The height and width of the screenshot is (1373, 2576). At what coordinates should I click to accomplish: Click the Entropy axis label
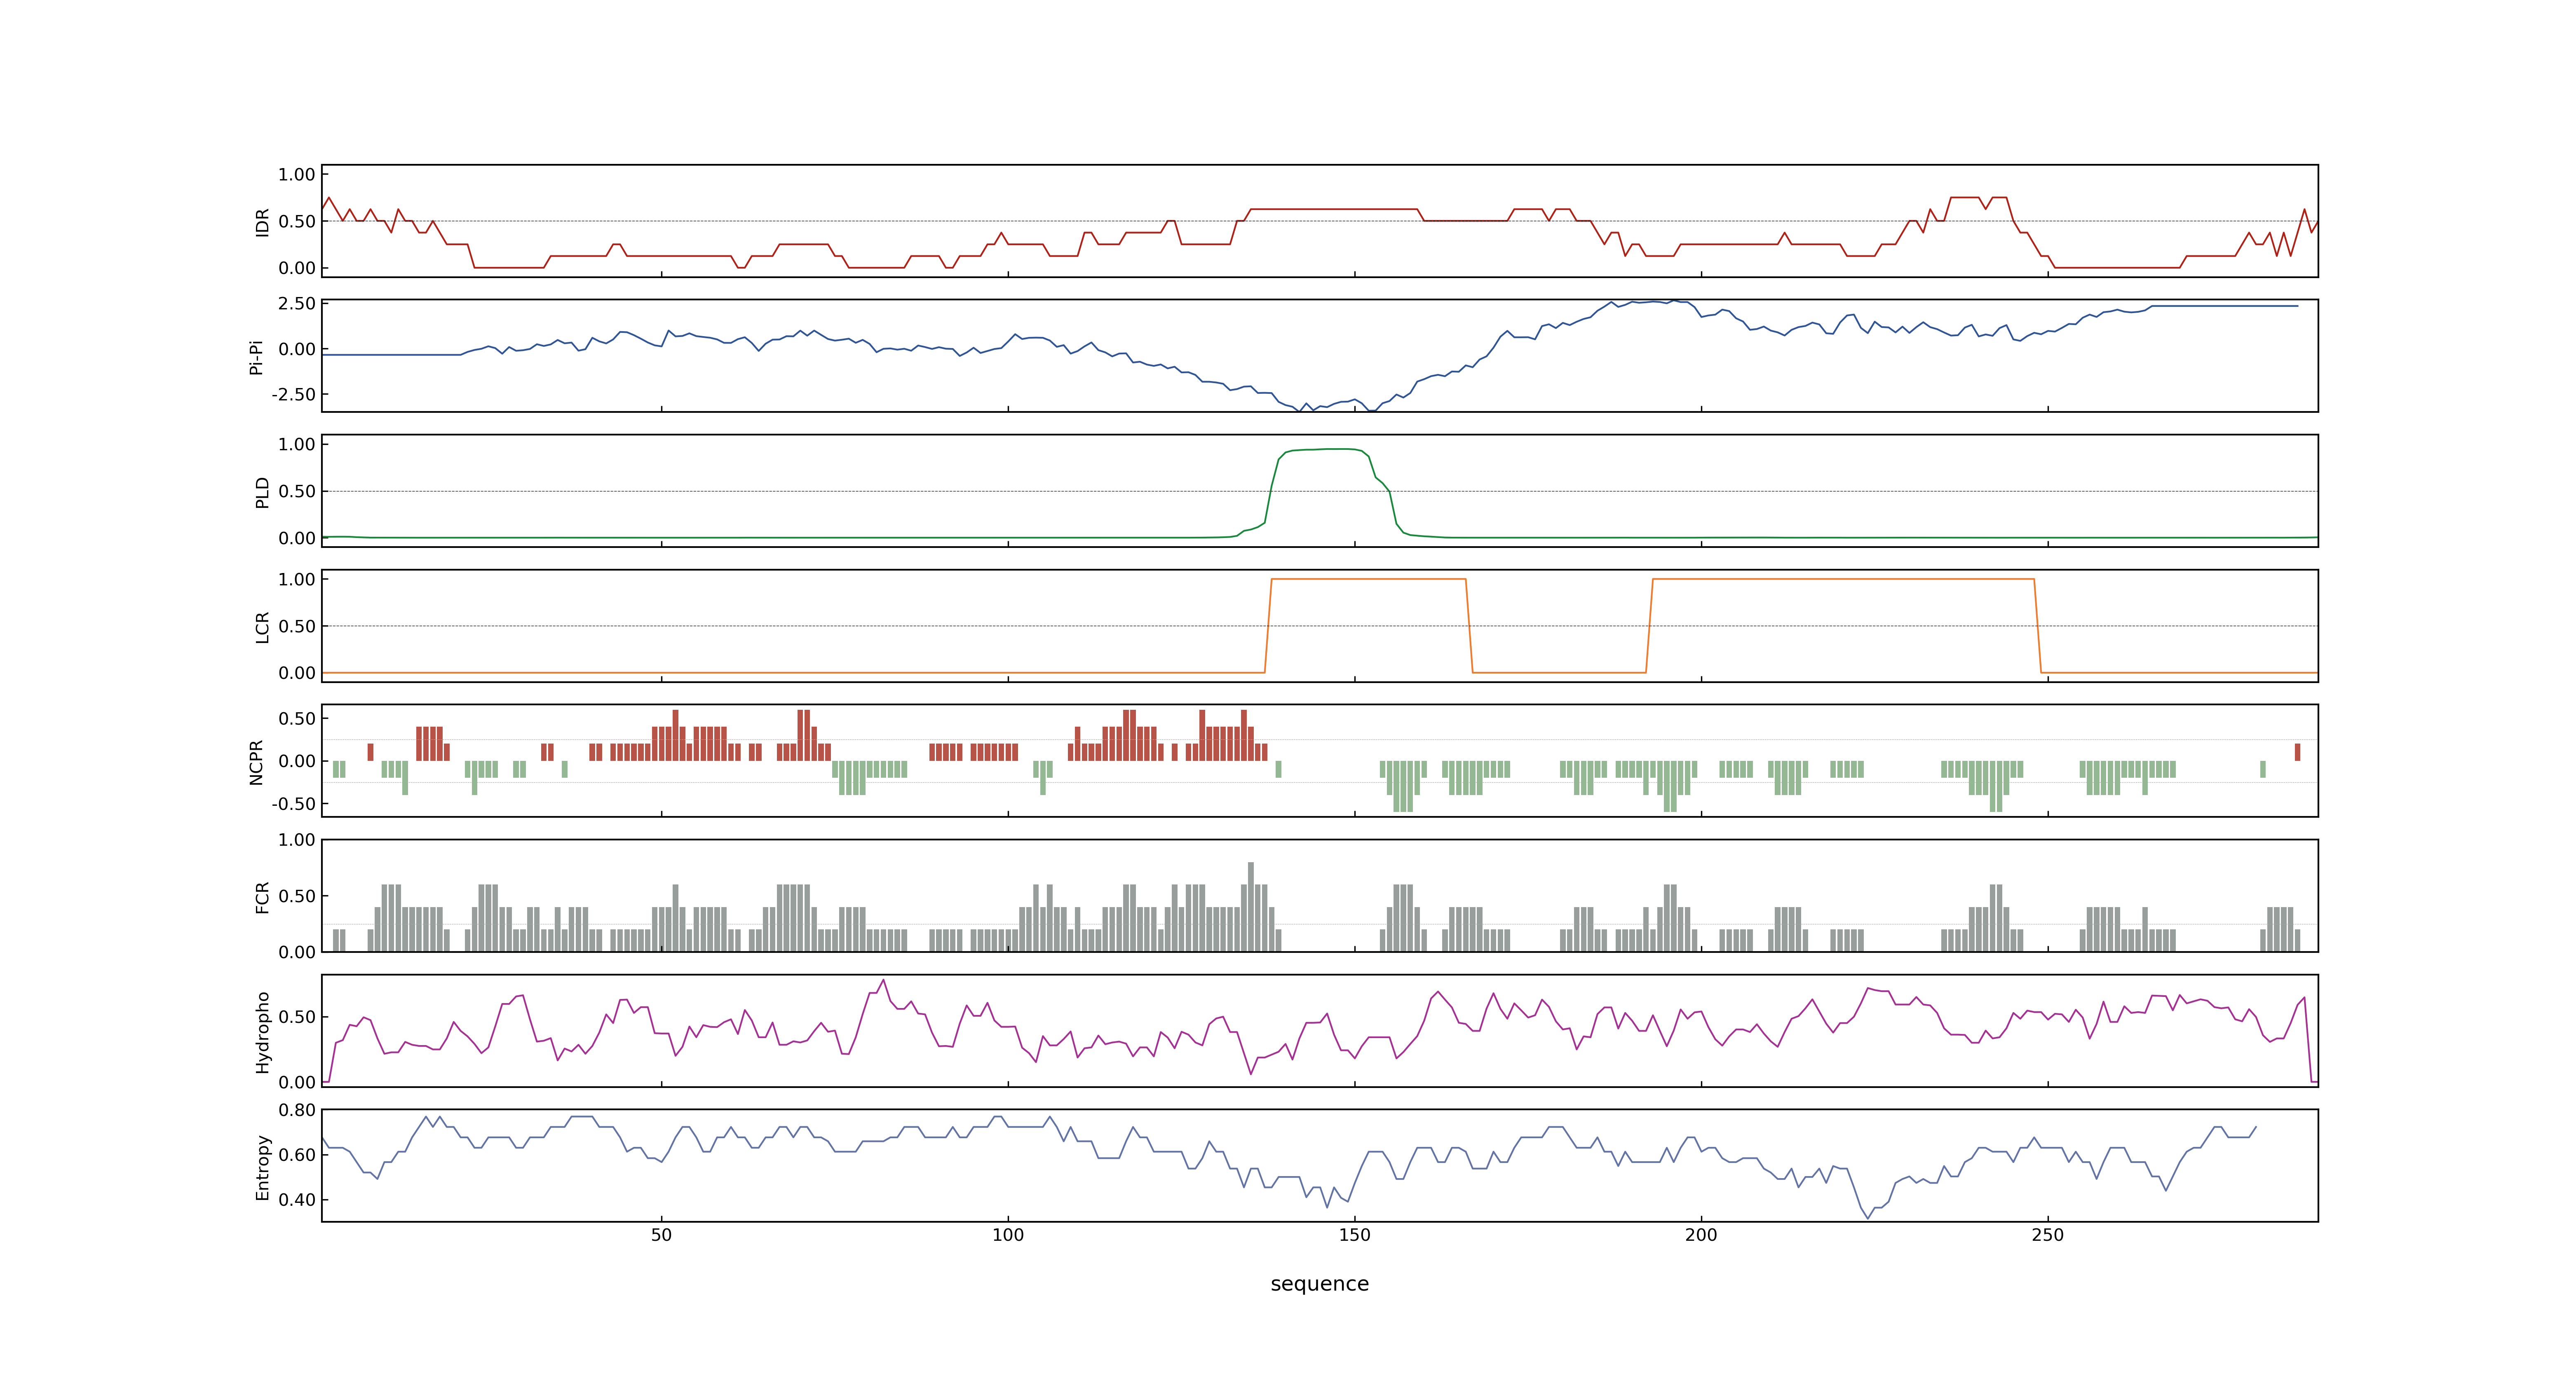262,1166
